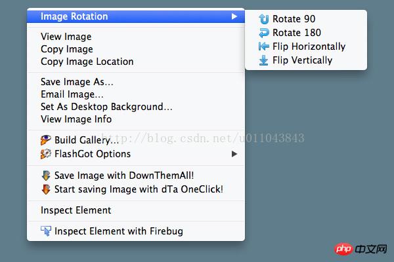
Task: Click the Flip Vertically download-arrow icon
Action: click(263, 60)
